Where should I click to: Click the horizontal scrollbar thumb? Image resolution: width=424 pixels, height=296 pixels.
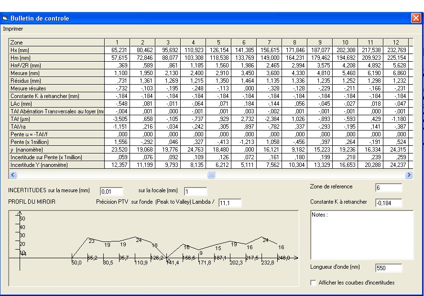211,175
